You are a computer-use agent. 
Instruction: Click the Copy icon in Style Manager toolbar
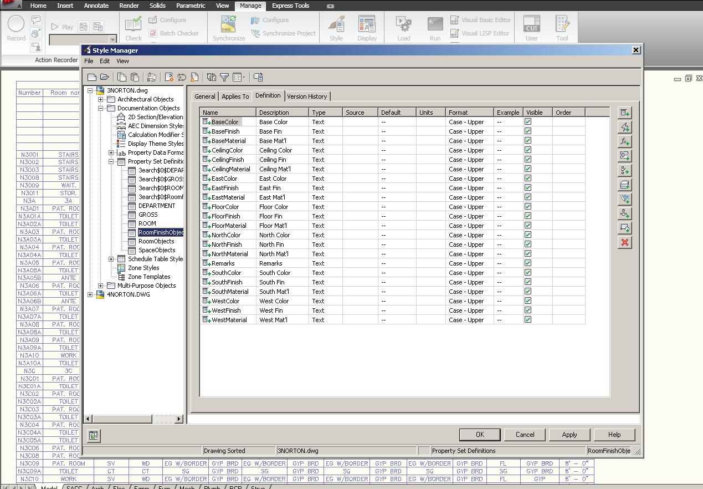122,77
